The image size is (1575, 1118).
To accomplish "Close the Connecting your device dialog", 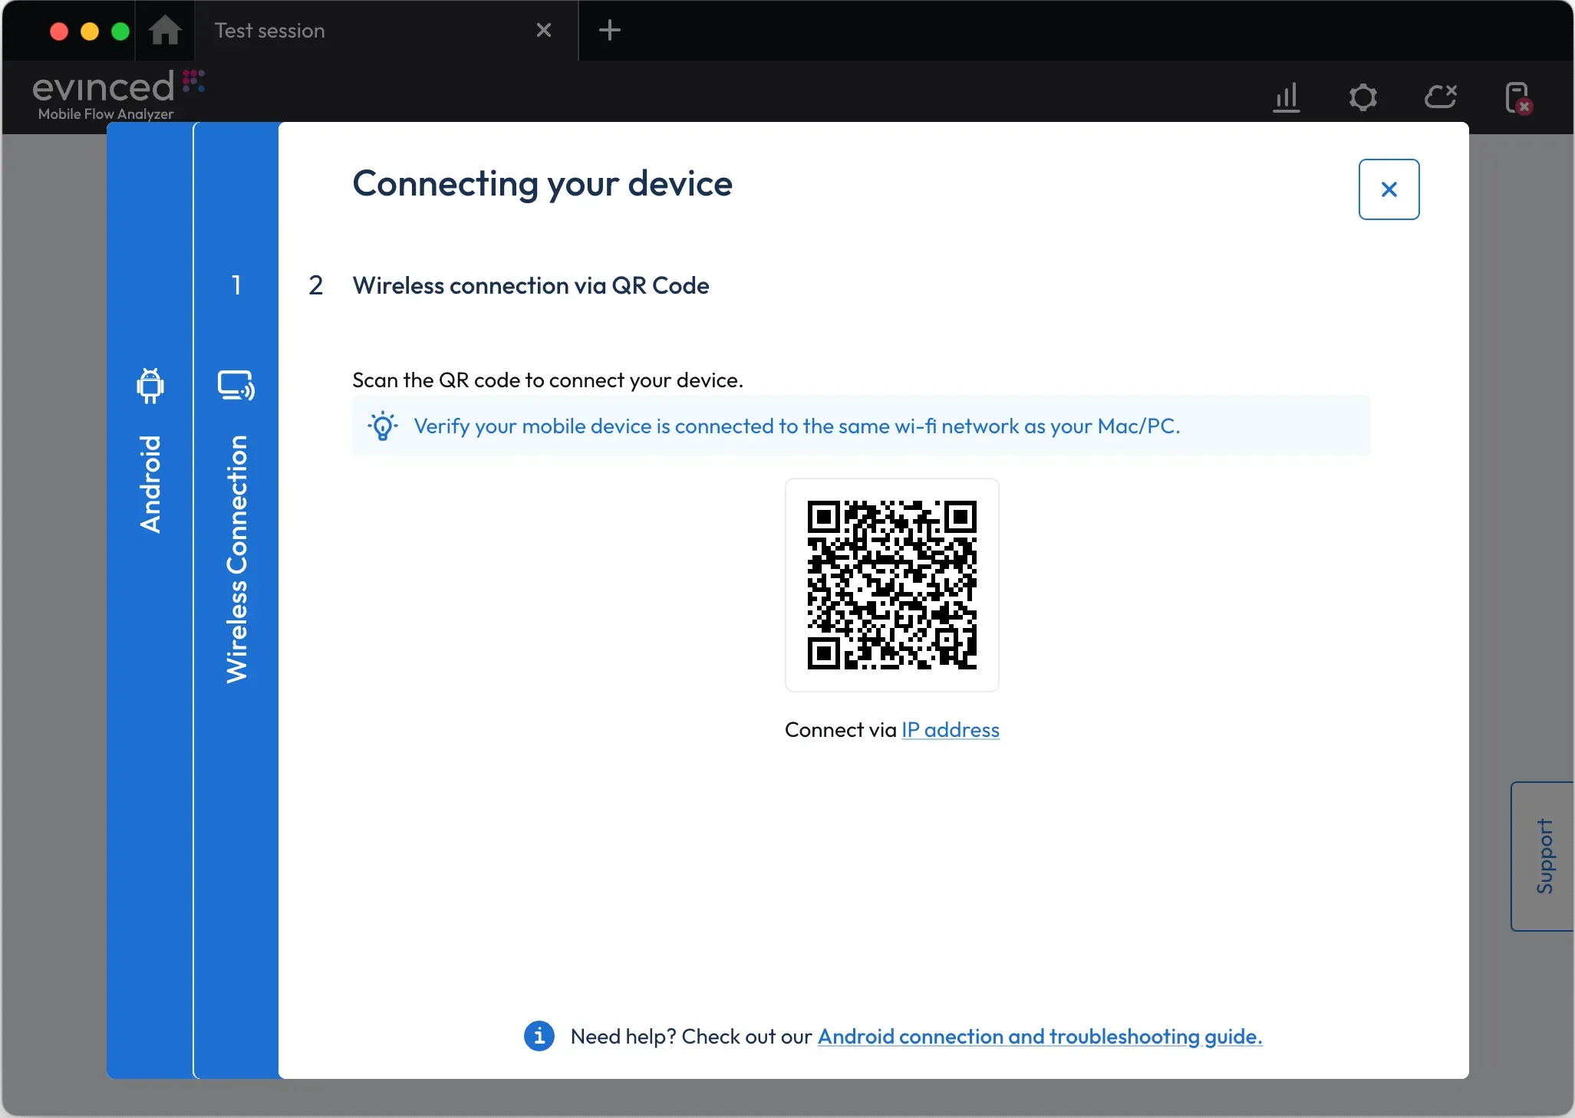I will (1389, 189).
